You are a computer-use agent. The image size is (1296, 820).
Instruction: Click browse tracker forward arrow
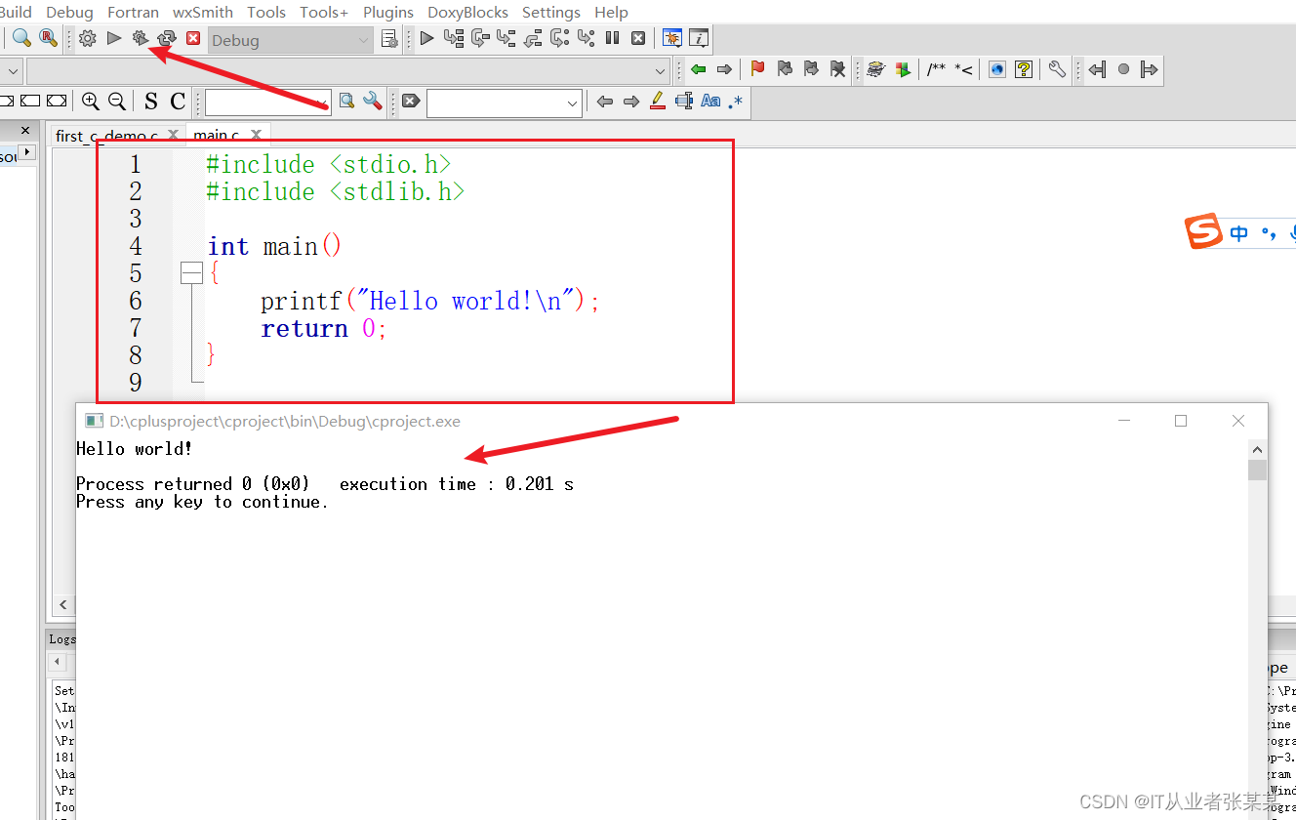click(x=1149, y=69)
